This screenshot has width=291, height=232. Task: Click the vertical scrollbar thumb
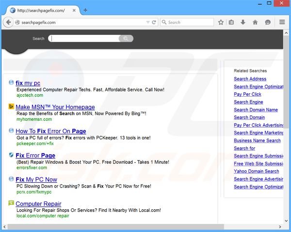pyautogui.click(x=286, y=82)
